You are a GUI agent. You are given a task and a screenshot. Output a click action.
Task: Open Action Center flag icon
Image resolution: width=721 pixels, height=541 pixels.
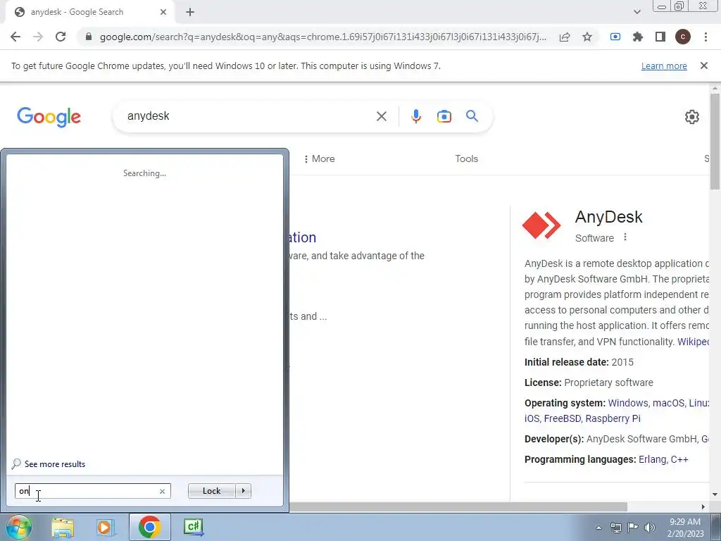point(633,528)
